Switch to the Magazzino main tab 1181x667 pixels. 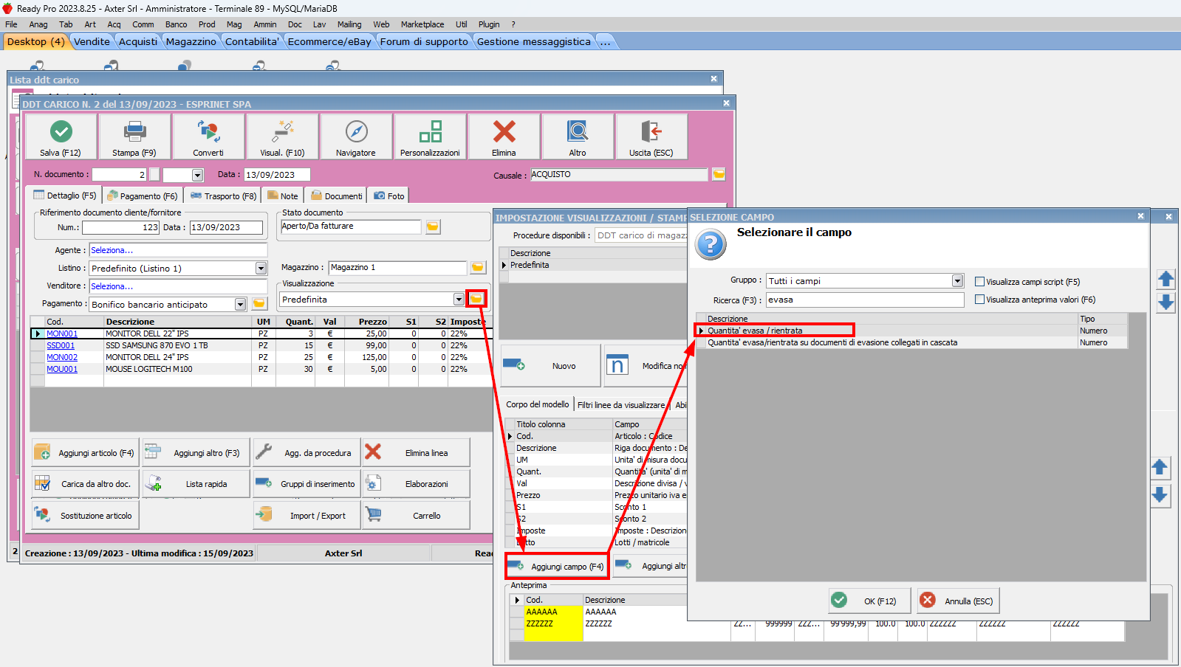191,41
